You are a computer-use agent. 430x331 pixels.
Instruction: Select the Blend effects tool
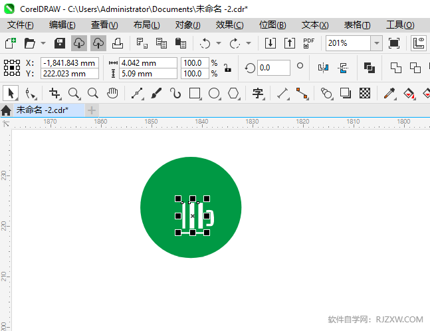[x=326, y=93]
